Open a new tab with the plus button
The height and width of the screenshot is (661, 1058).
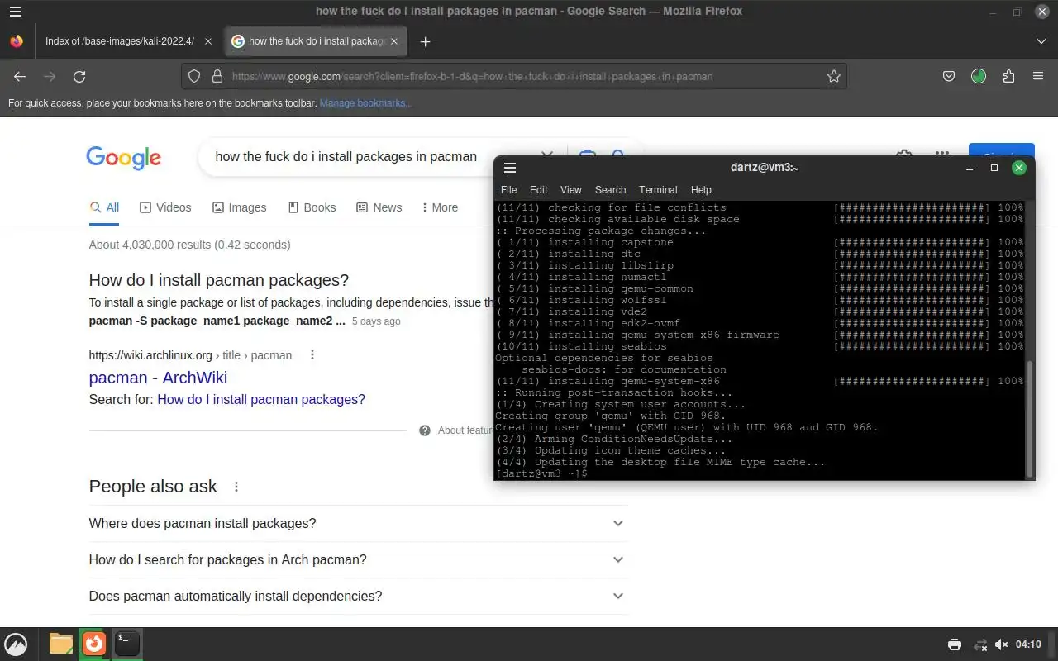point(425,41)
